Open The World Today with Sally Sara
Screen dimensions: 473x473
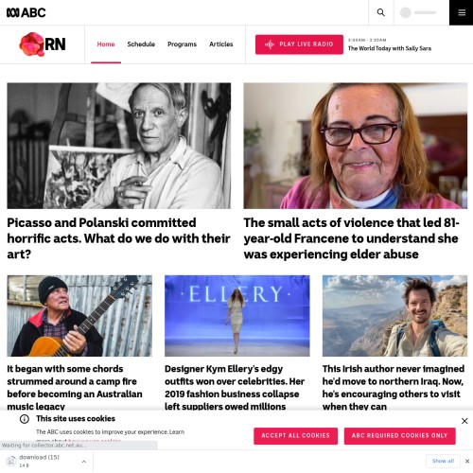pyautogui.click(x=390, y=48)
